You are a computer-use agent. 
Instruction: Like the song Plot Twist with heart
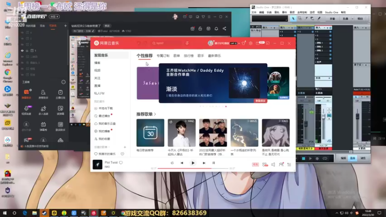121,163
